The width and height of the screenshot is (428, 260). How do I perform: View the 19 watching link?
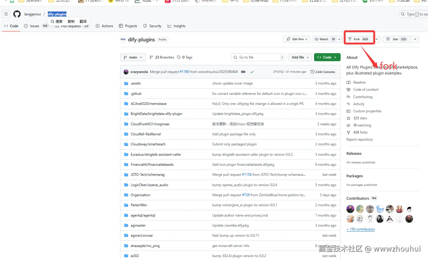click(359, 125)
